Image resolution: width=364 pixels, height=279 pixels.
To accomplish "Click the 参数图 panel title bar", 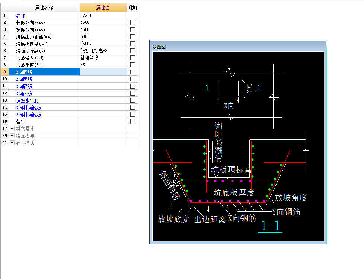I will pyautogui.click(x=238, y=46).
